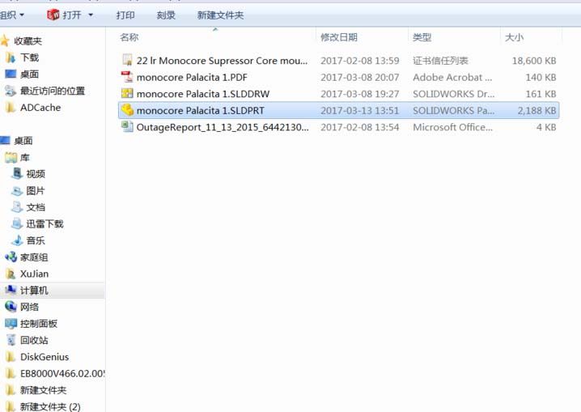Click the 回收站 recycle bin icon
The height and width of the screenshot is (412, 581).
11,340
